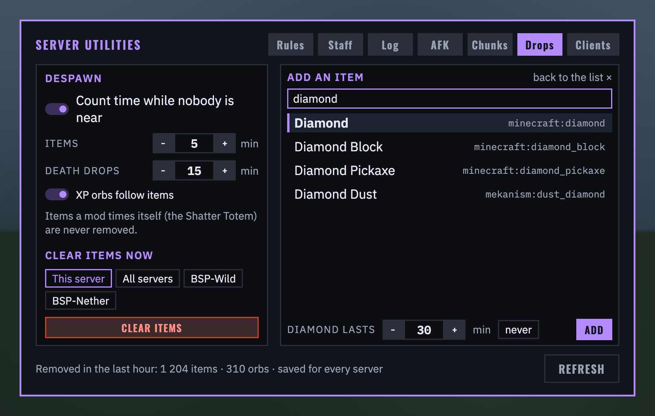Select Diamond result row
Image resolution: width=655 pixels, height=416 pixels.
pos(450,123)
